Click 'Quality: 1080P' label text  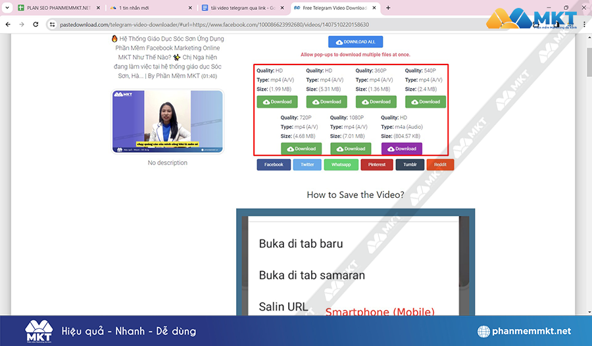point(347,118)
